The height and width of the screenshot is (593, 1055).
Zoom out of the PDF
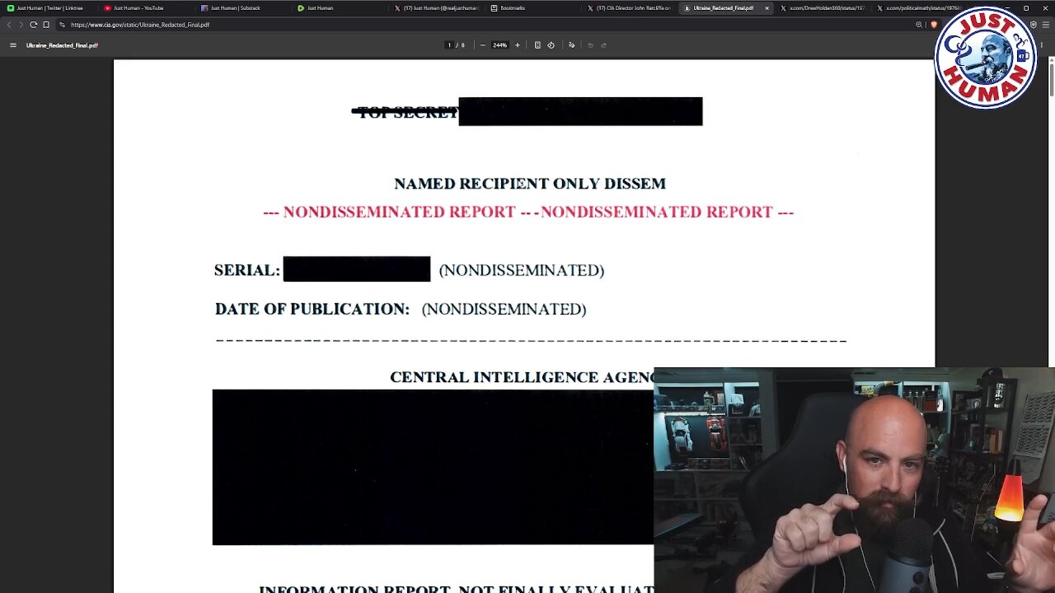482,45
